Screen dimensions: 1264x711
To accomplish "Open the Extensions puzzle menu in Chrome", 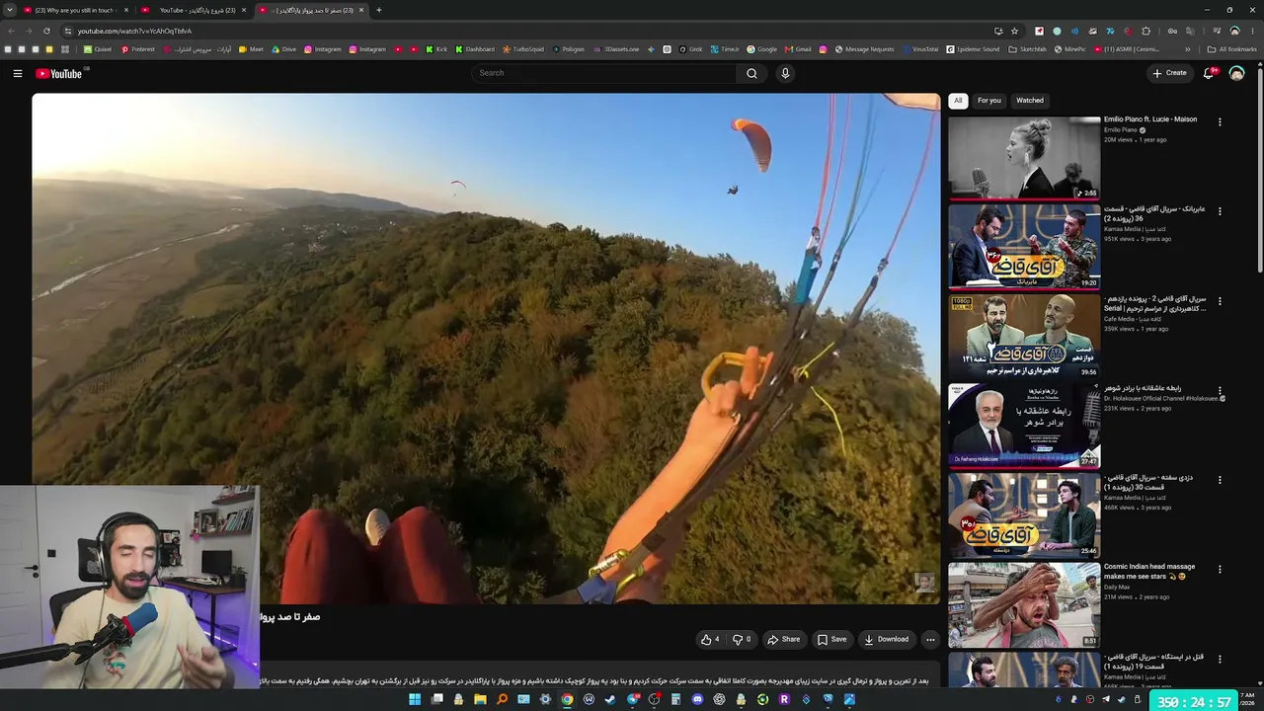I will click(1146, 31).
